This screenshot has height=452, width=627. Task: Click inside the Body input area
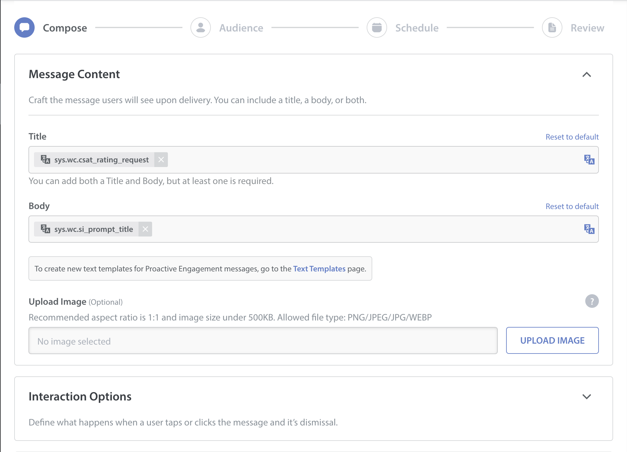coord(340,229)
